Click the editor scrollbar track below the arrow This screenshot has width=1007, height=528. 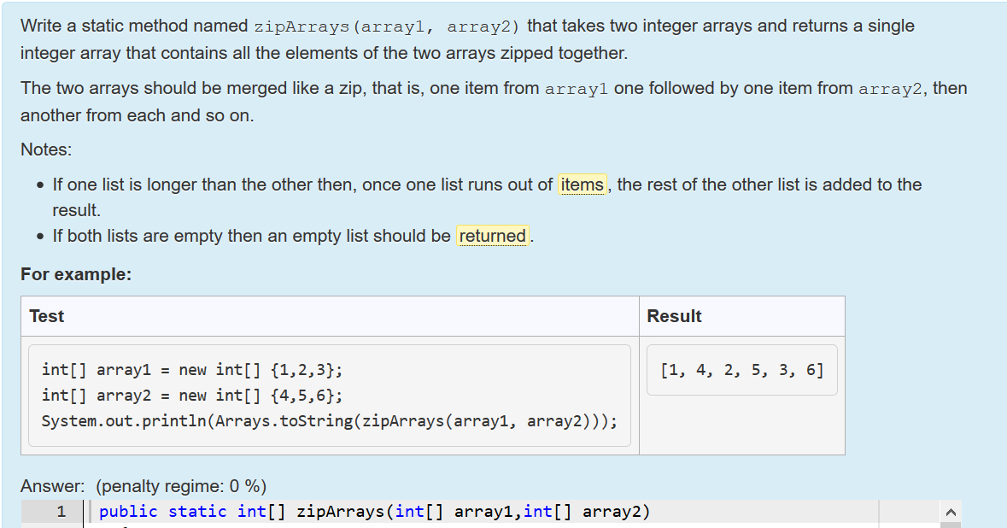coord(951,525)
